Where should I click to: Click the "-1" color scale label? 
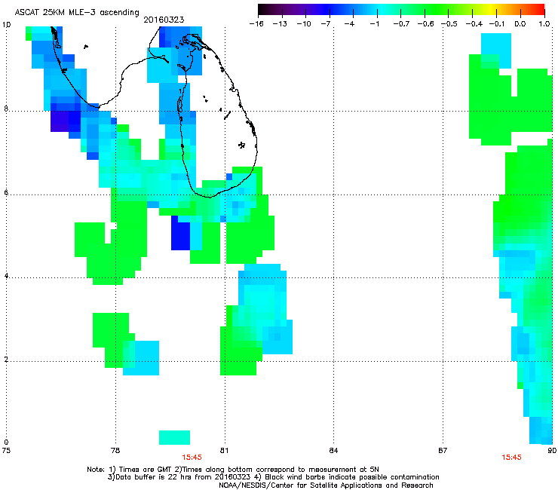tap(374, 24)
